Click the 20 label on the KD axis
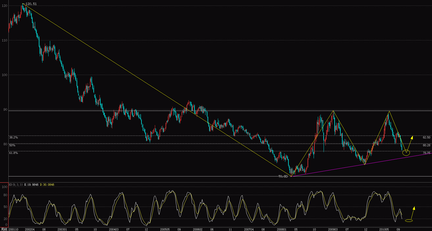The image size is (432, 231). tap(5, 219)
